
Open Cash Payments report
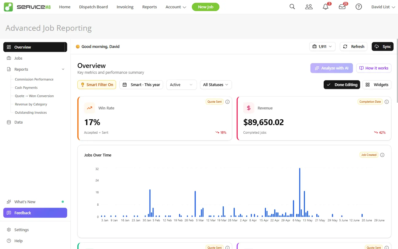point(26,88)
